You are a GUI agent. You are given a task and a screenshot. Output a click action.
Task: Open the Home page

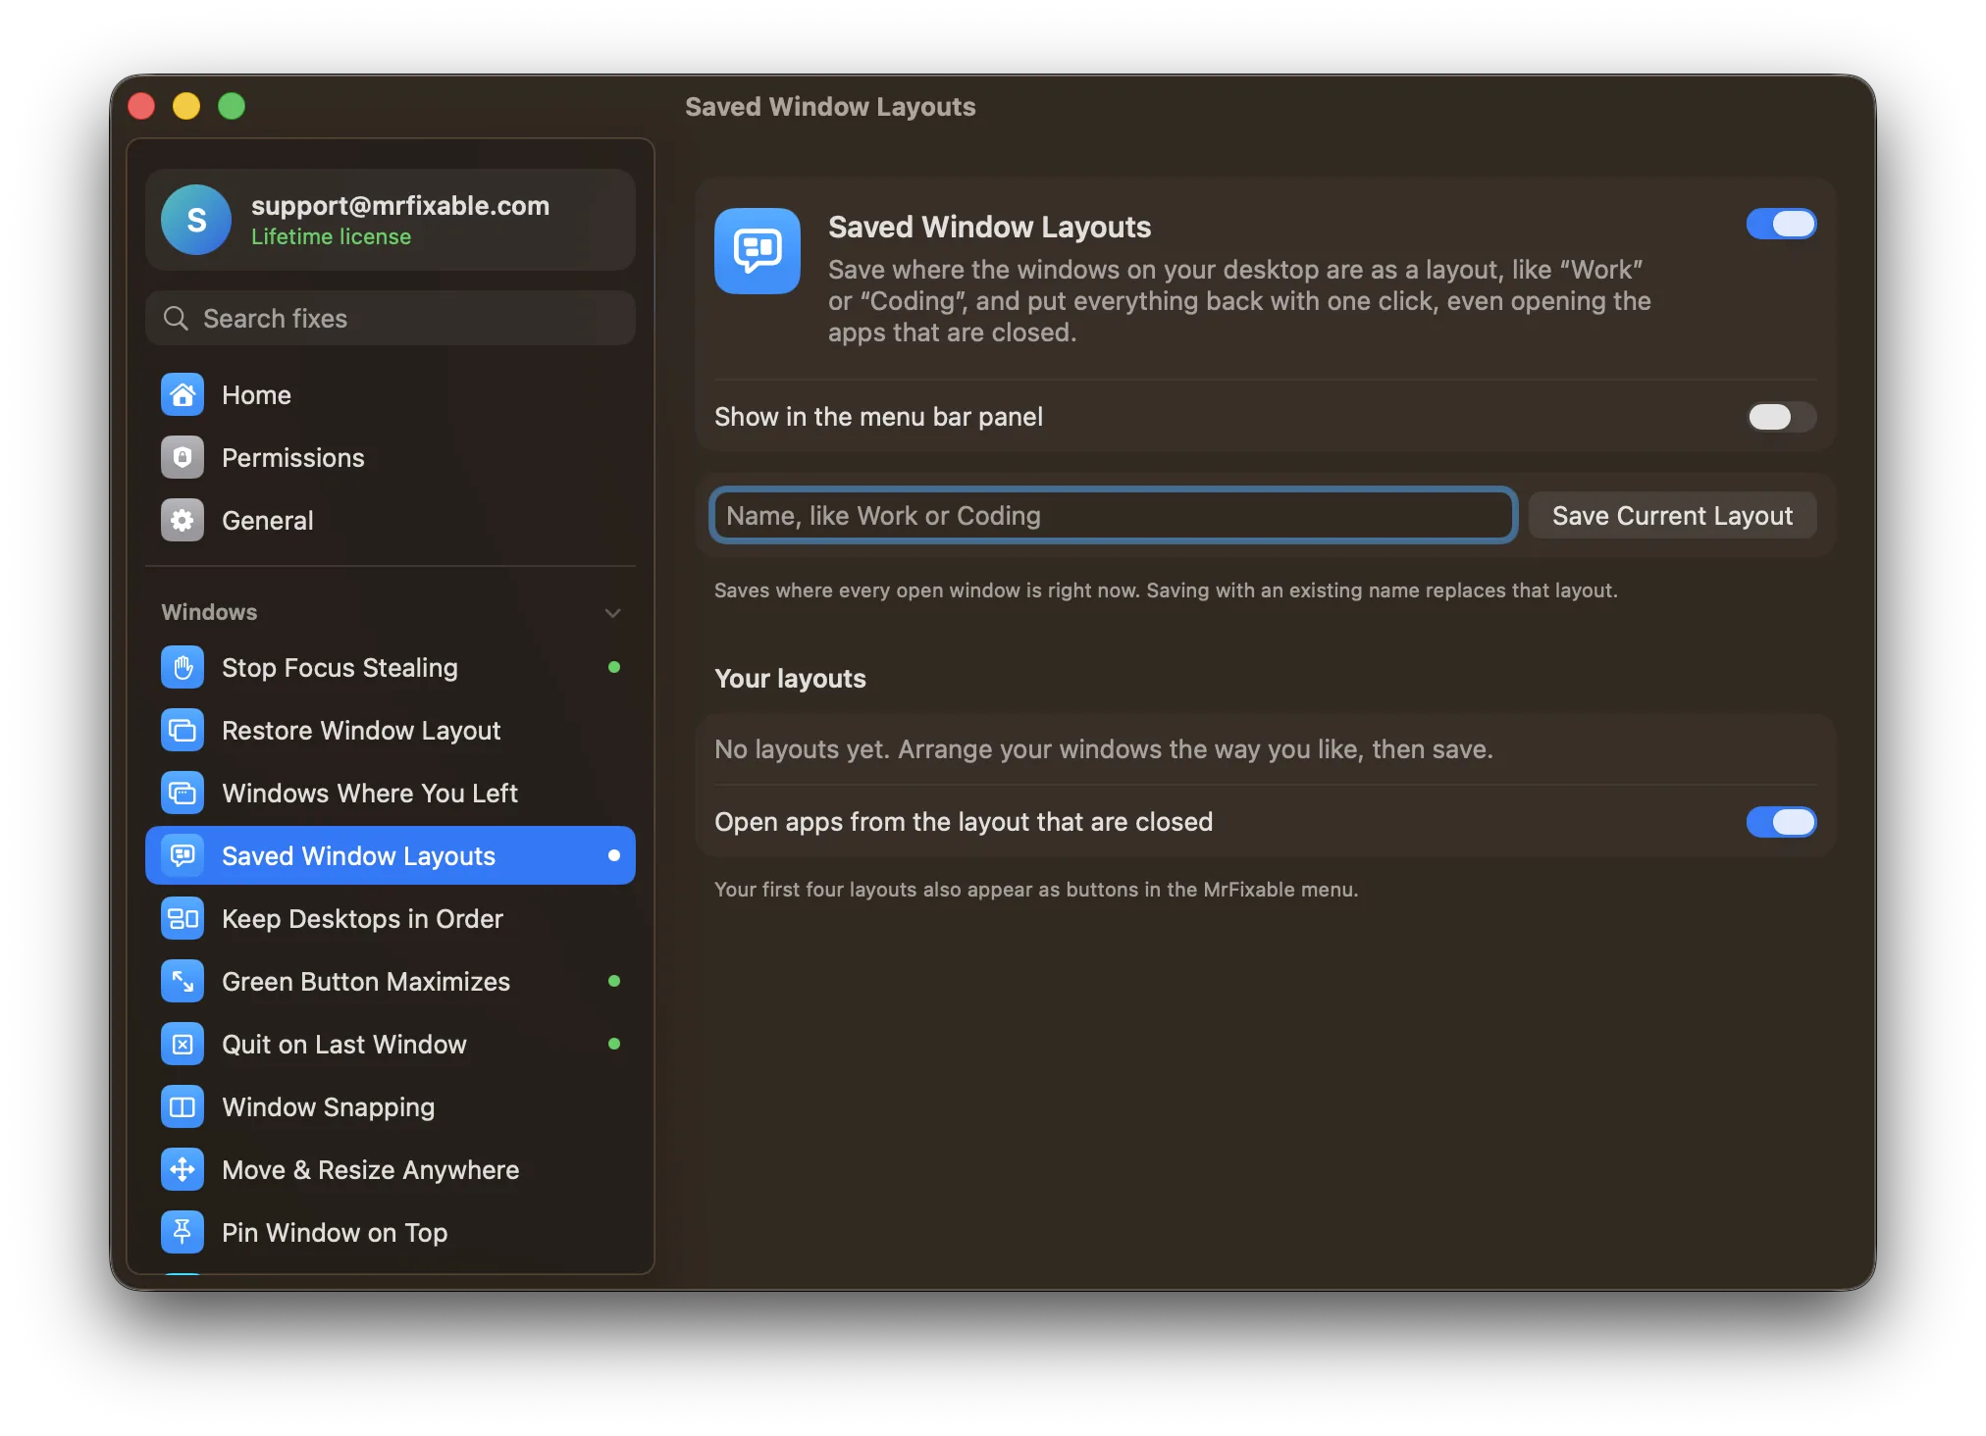391,395
